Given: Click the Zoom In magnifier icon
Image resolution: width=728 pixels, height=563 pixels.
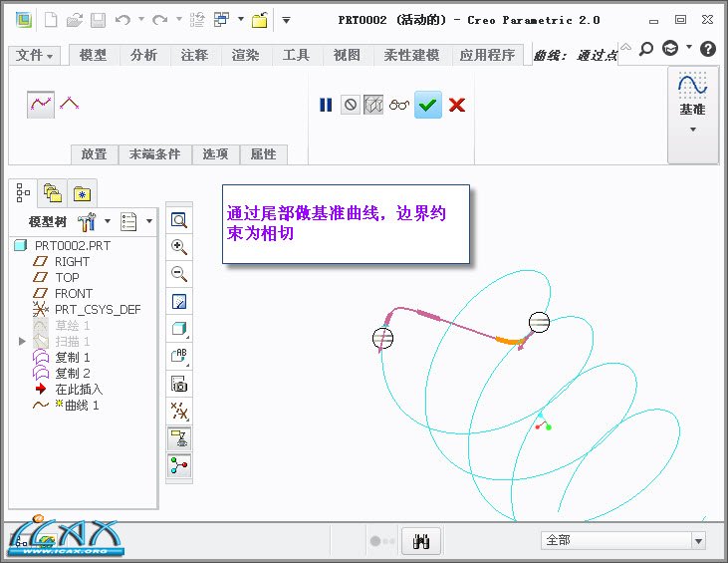Looking at the screenshot, I should pyautogui.click(x=179, y=247).
